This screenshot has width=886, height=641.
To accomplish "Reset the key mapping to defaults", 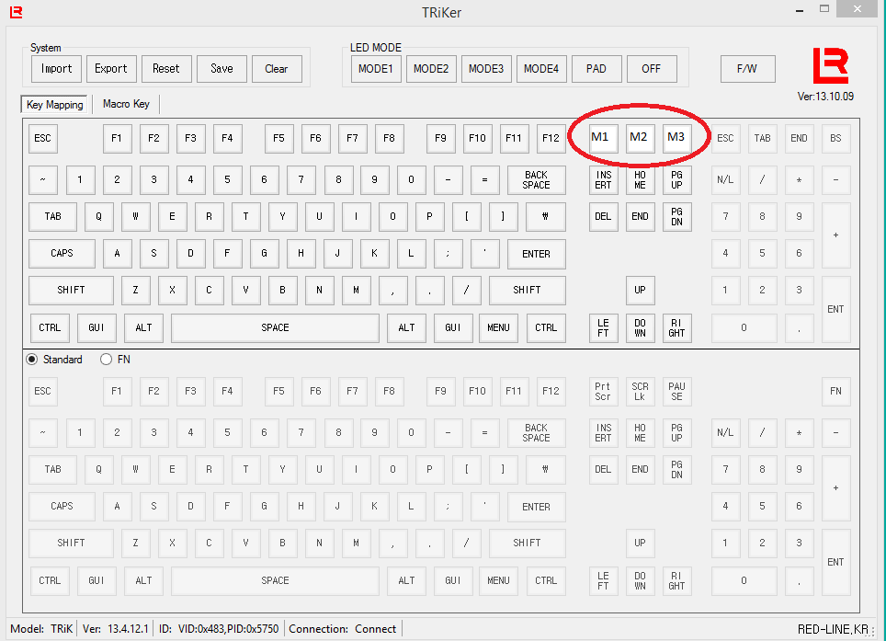I will coord(165,68).
